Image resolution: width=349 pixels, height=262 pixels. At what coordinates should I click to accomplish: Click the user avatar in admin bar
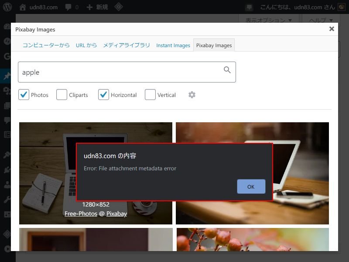[342, 7]
